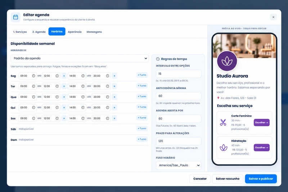
Task: Open clock picker for Sex 14:00
Action: pyautogui.click(x=83, y=118)
